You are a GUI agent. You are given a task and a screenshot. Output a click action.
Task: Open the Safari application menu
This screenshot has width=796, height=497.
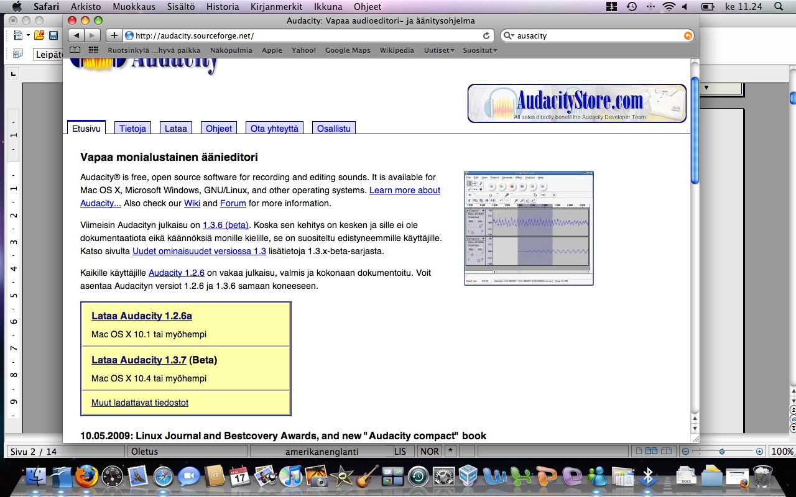click(46, 7)
